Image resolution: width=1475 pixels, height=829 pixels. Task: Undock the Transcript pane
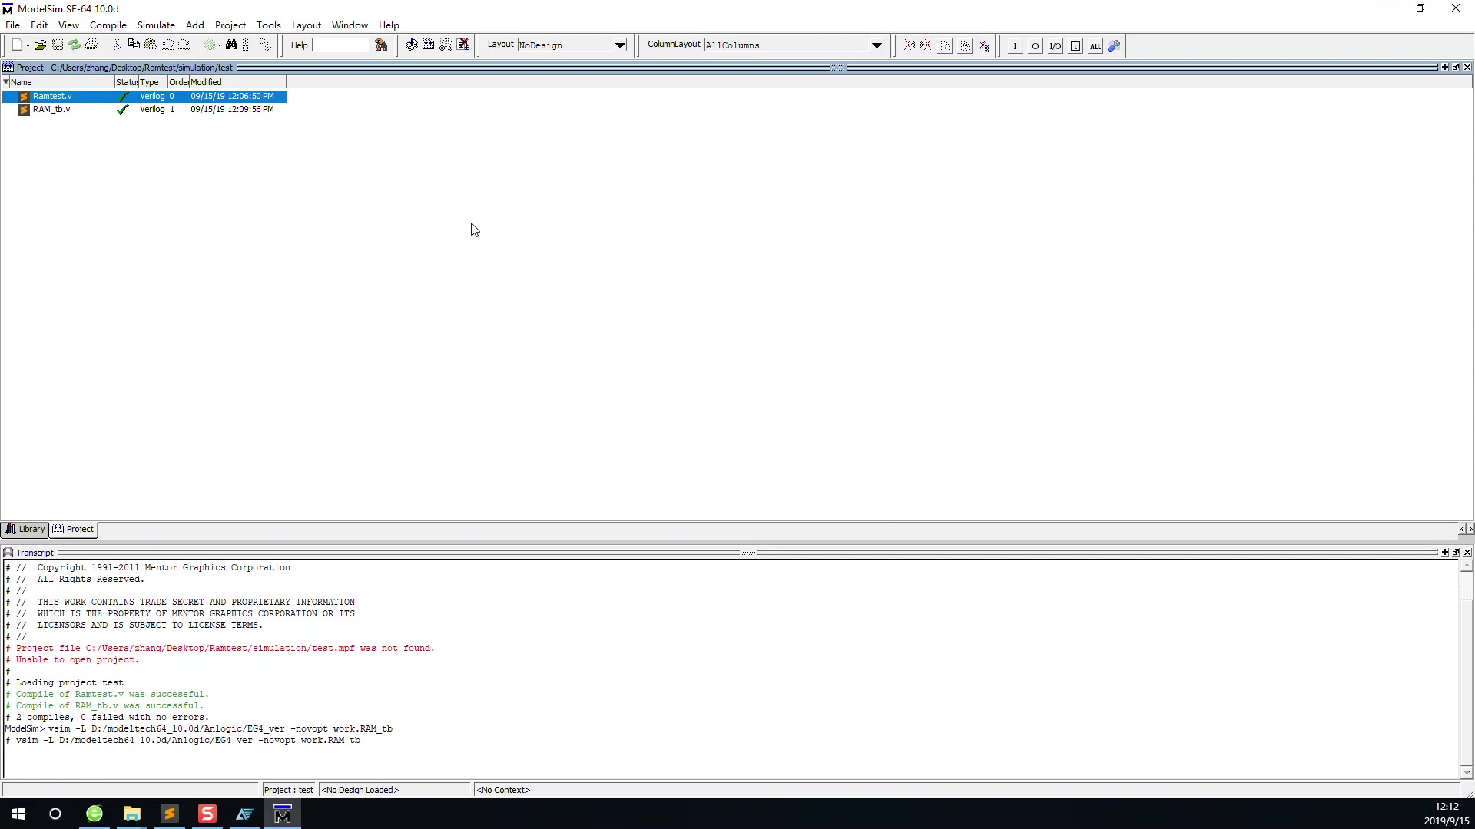click(1456, 553)
